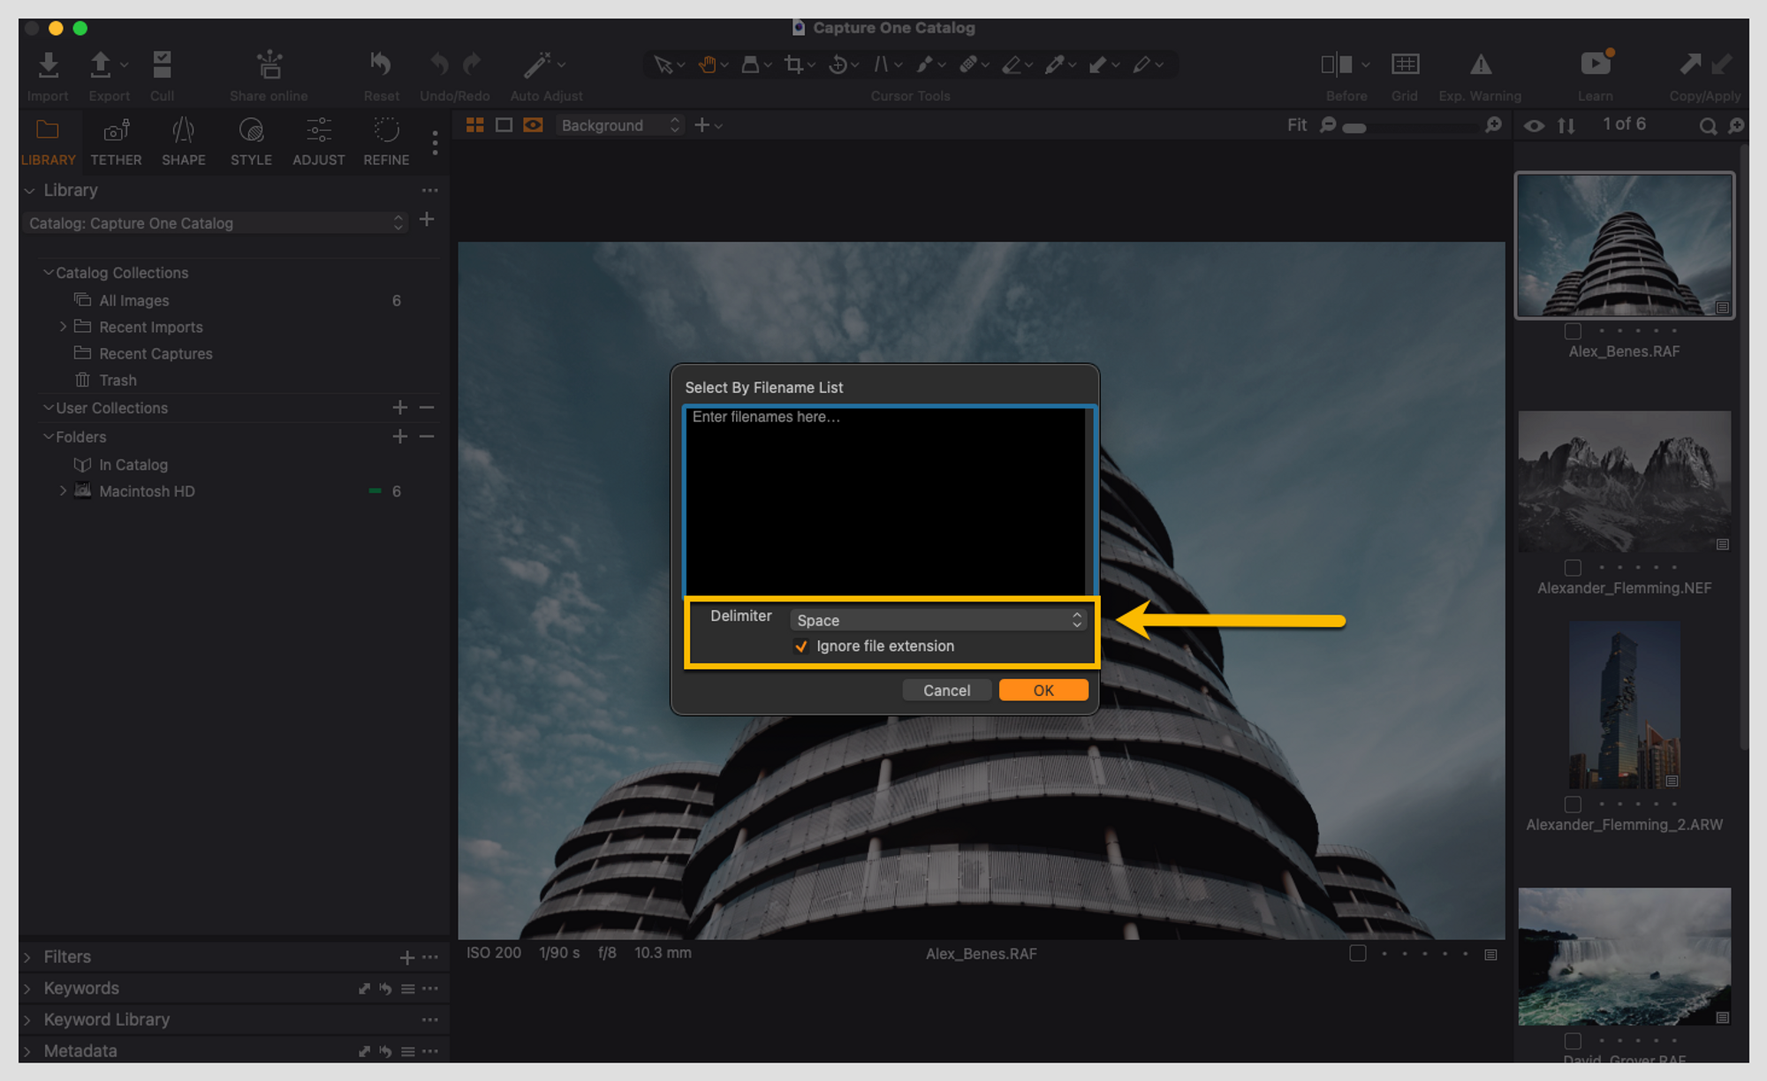Click the Auto Adjust wand

click(x=537, y=64)
